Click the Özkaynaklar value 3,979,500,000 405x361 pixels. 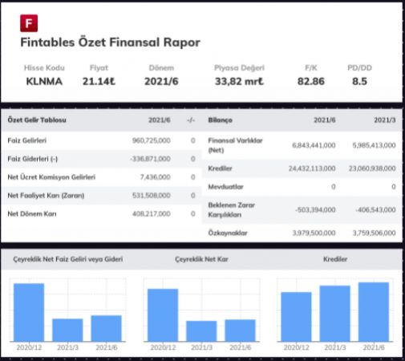314,233
